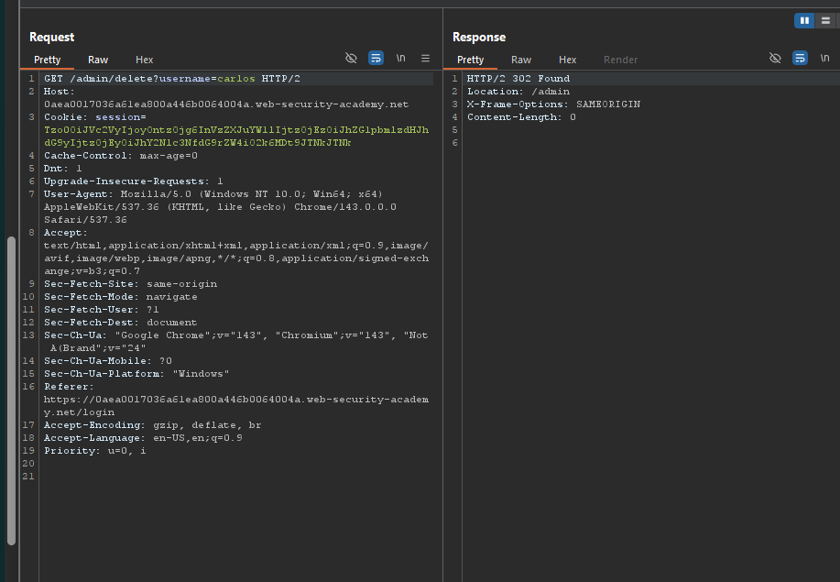Switch Request view to Pretty tab
The width and height of the screenshot is (840, 582).
[x=47, y=60]
